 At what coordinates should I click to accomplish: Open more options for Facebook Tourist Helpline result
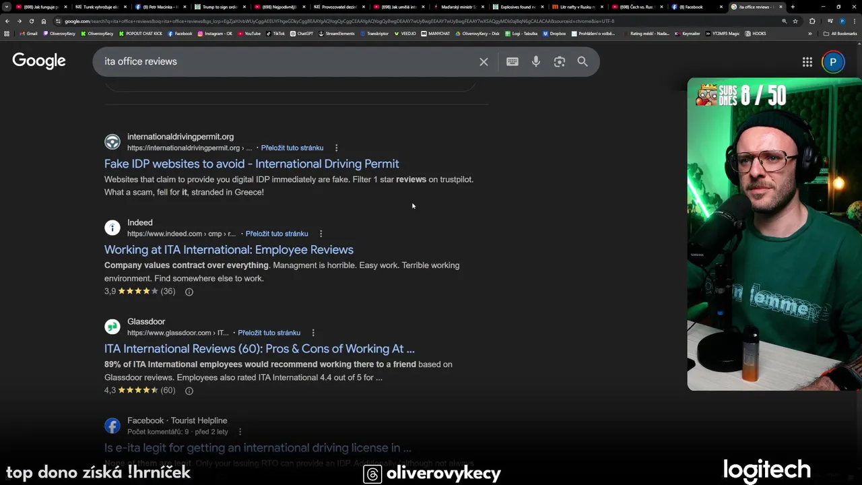tap(240, 432)
